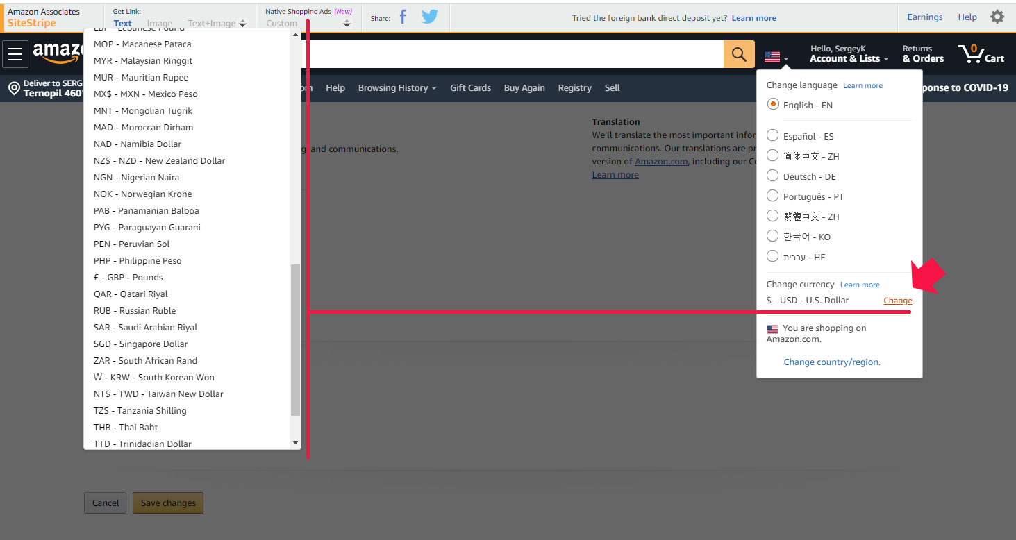Open SiteStripe settings gear icon
The image size is (1016, 540).
pos(997,17)
